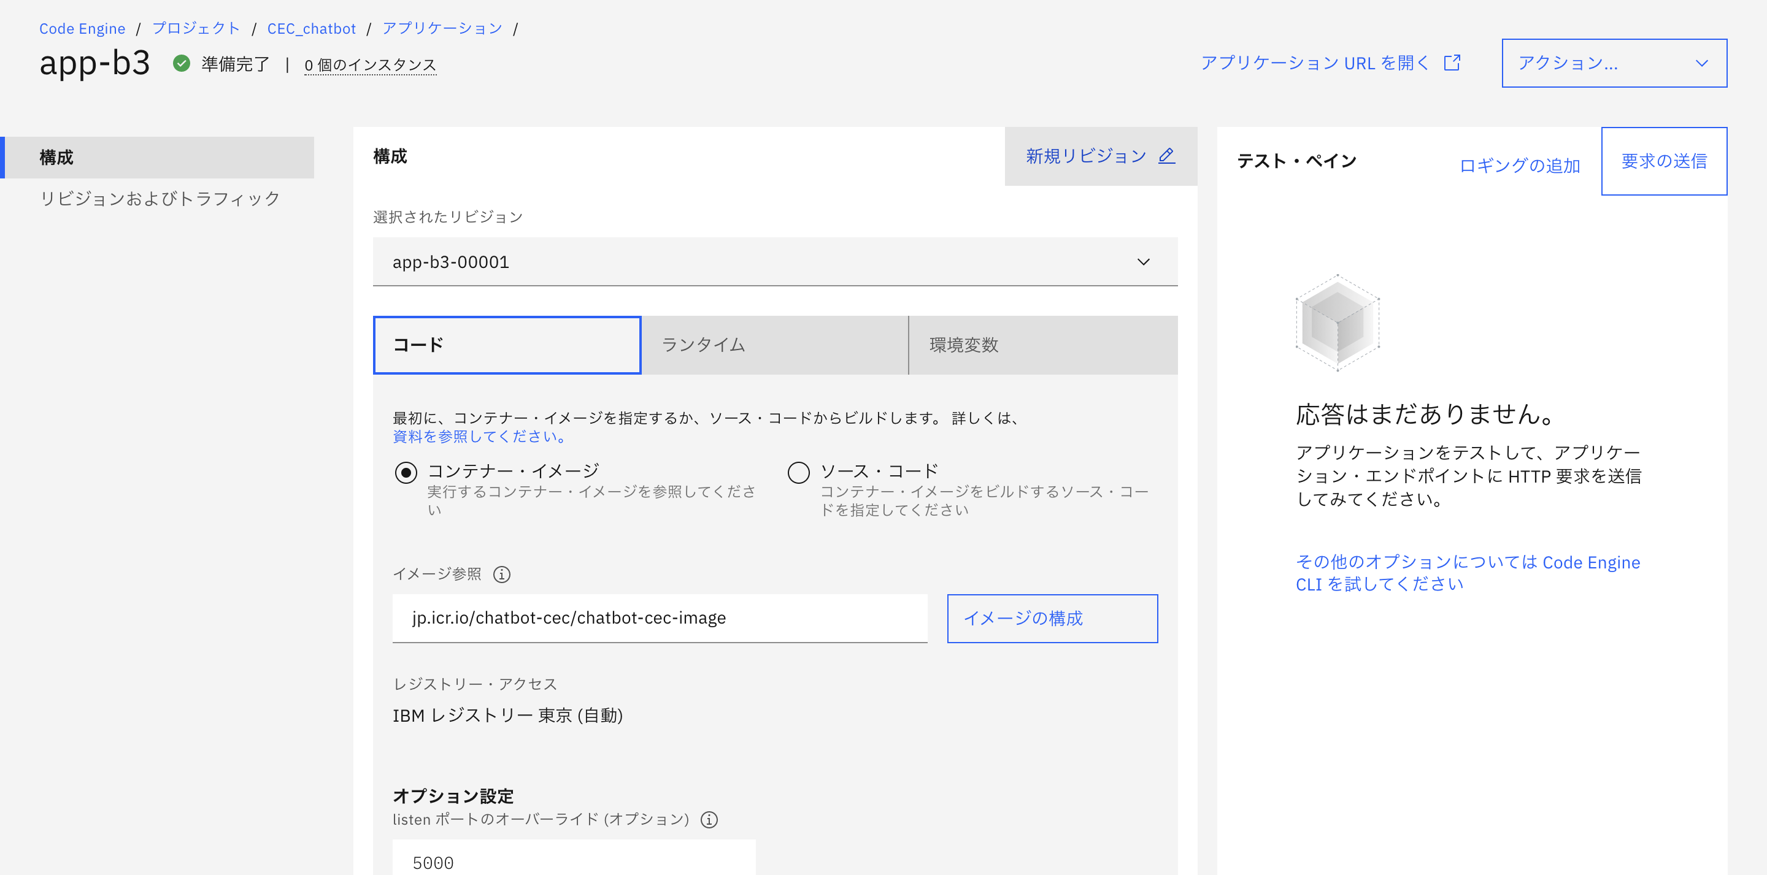Select the ソース・コード radio button

(x=798, y=473)
